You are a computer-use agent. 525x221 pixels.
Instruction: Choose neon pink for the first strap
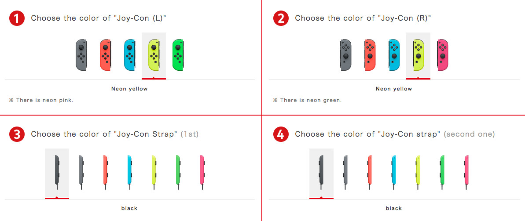coord(202,173)
